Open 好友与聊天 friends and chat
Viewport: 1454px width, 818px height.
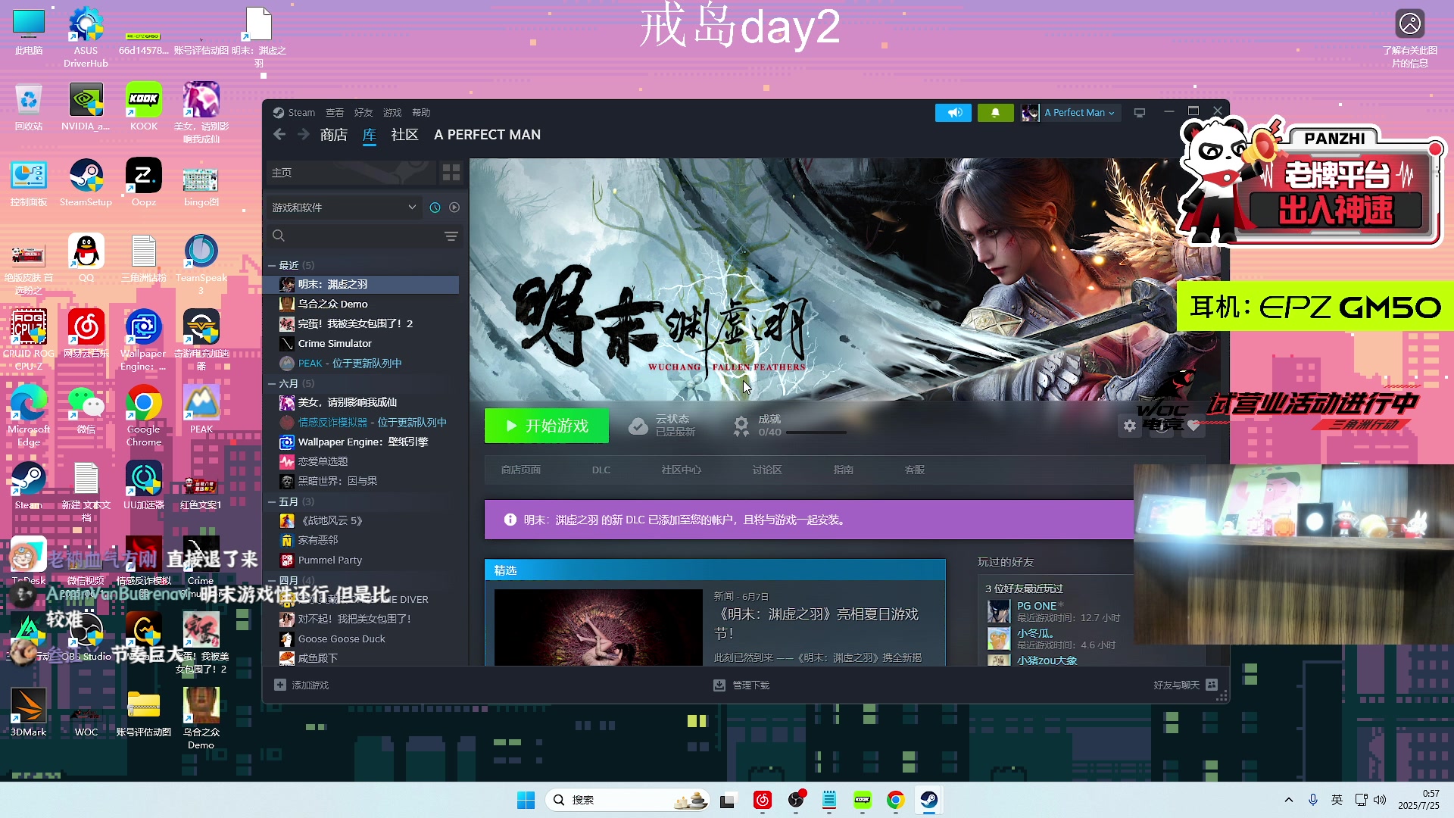point(1185,685)
